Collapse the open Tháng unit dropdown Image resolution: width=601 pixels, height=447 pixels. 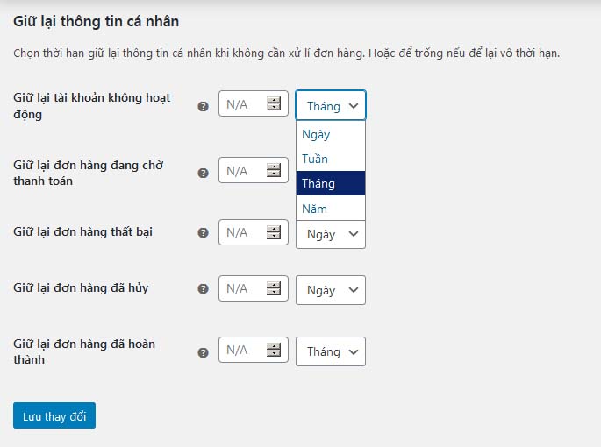(331, 105)
